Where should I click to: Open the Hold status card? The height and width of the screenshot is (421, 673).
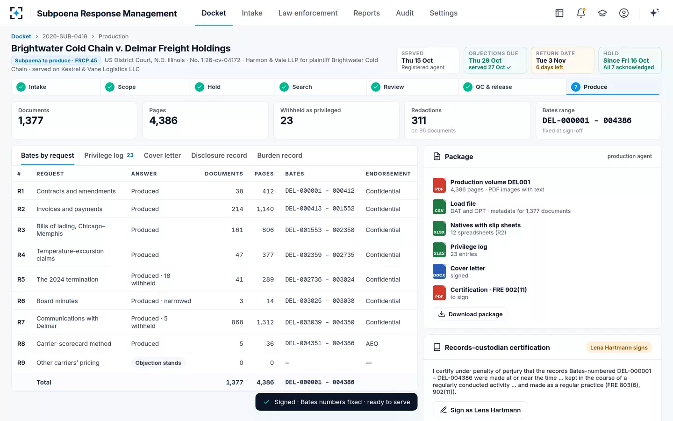pos(630,60)
